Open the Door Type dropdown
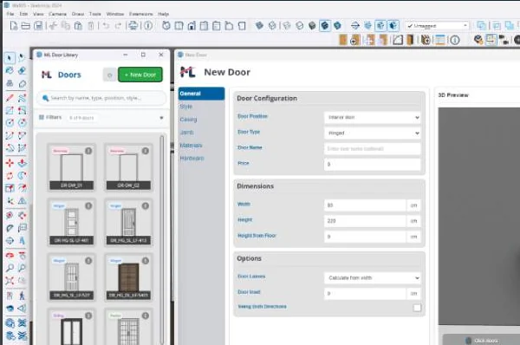The height and width of the screenshot is (345, 520). (373, 133)
